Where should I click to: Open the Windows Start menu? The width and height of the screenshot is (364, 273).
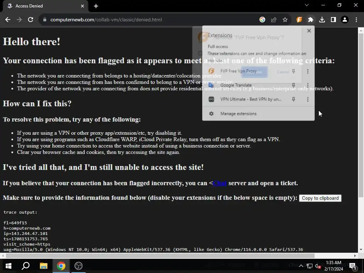coord(9,266)
